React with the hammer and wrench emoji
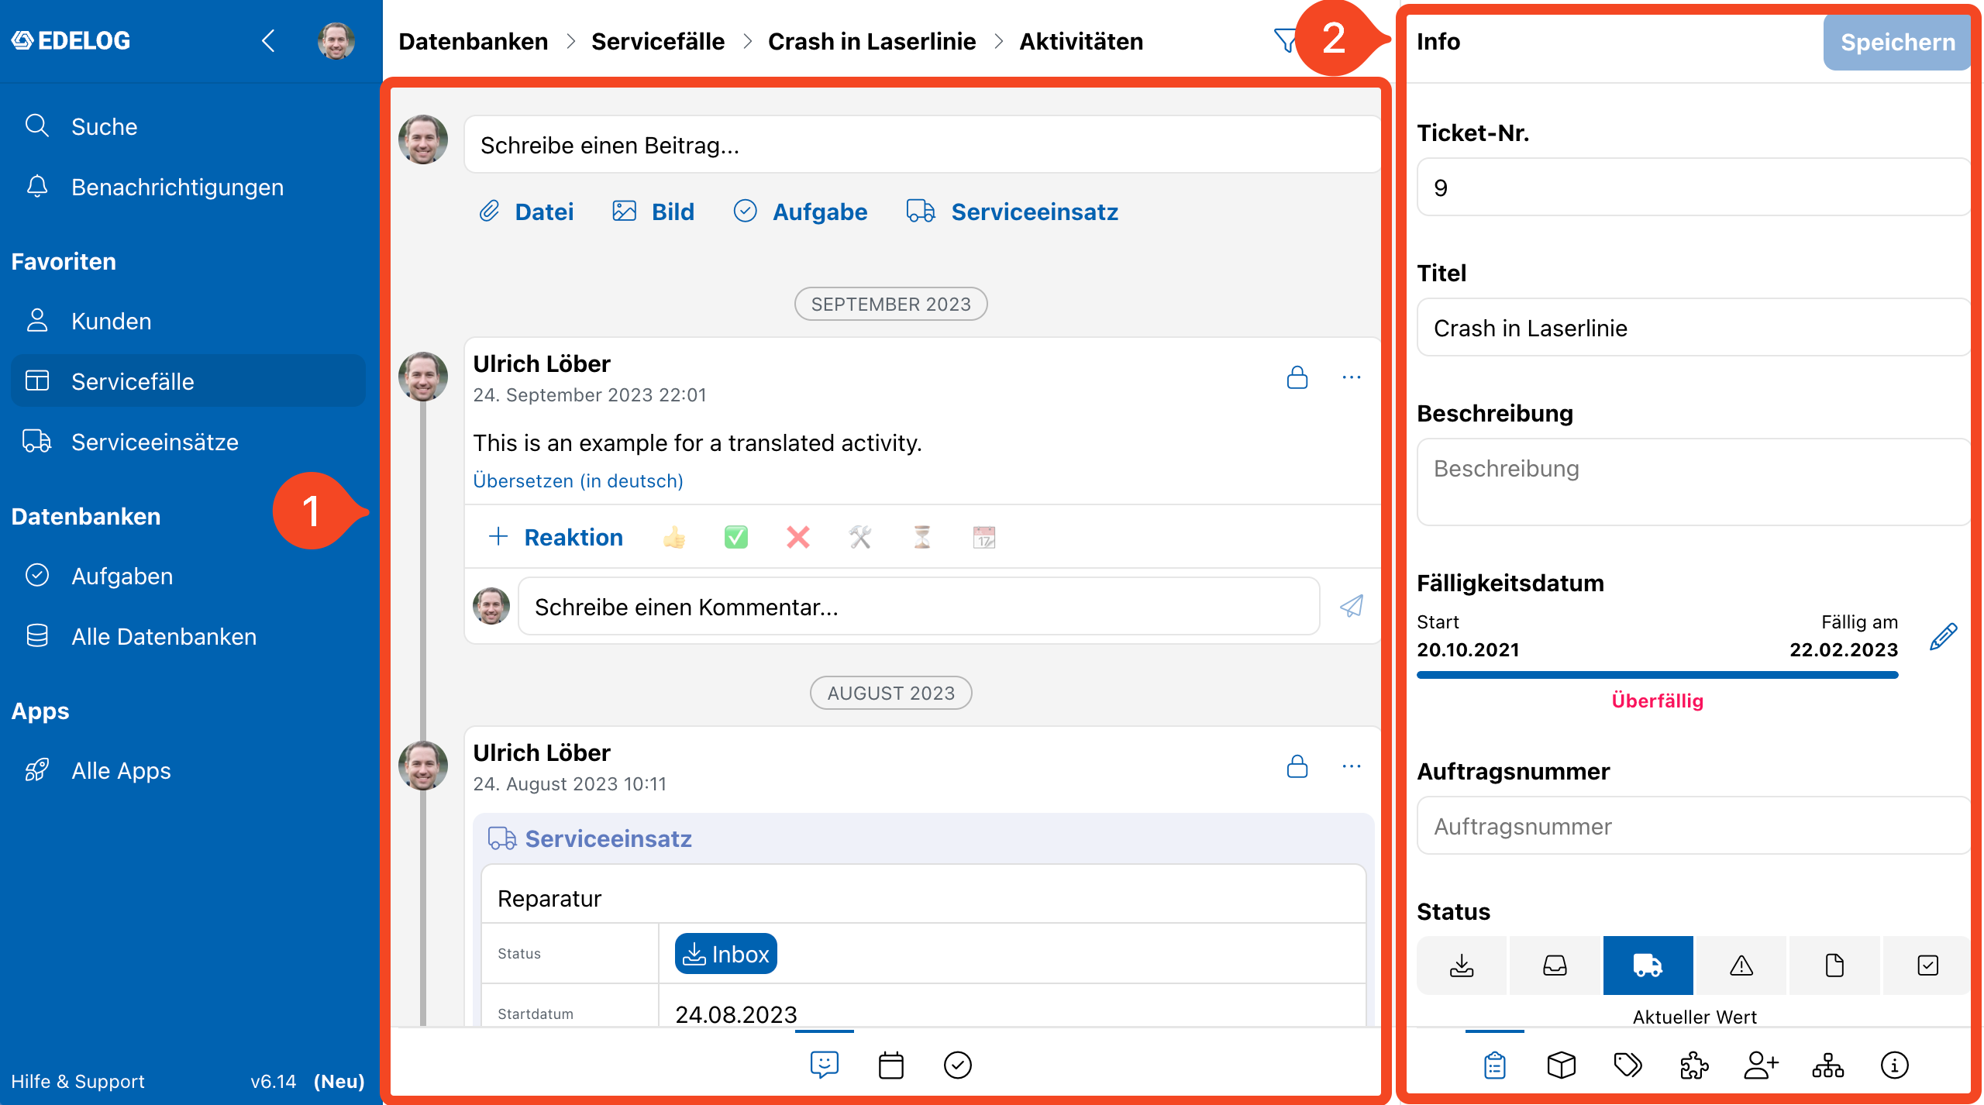This screenshot has width=1984, height=1105. [860, 537]
